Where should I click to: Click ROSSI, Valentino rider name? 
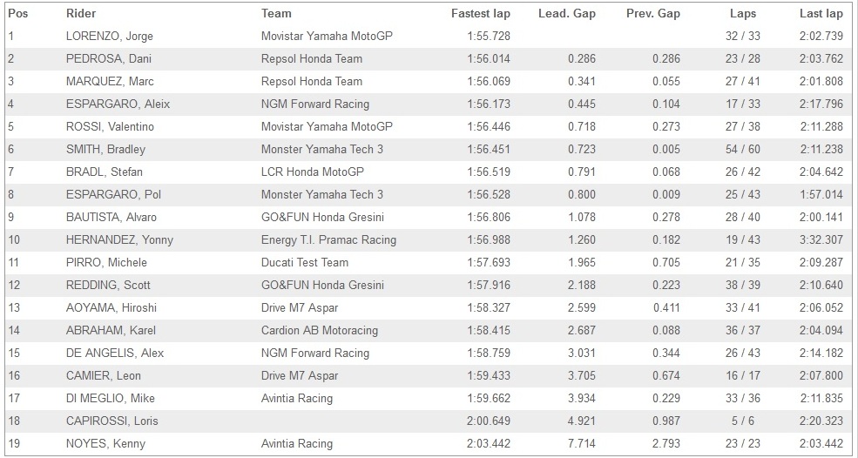[110, 126]
